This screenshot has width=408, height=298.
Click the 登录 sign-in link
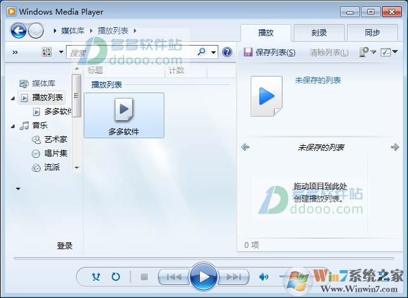[x=65, y=246]
